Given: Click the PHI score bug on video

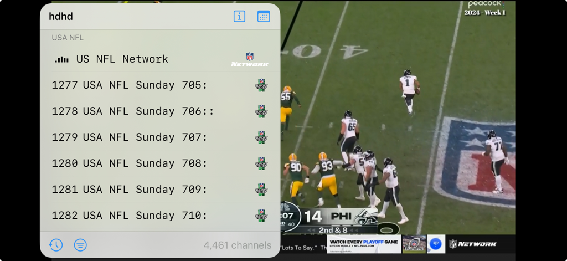Looking at the screenshot, I should (340, 217).
